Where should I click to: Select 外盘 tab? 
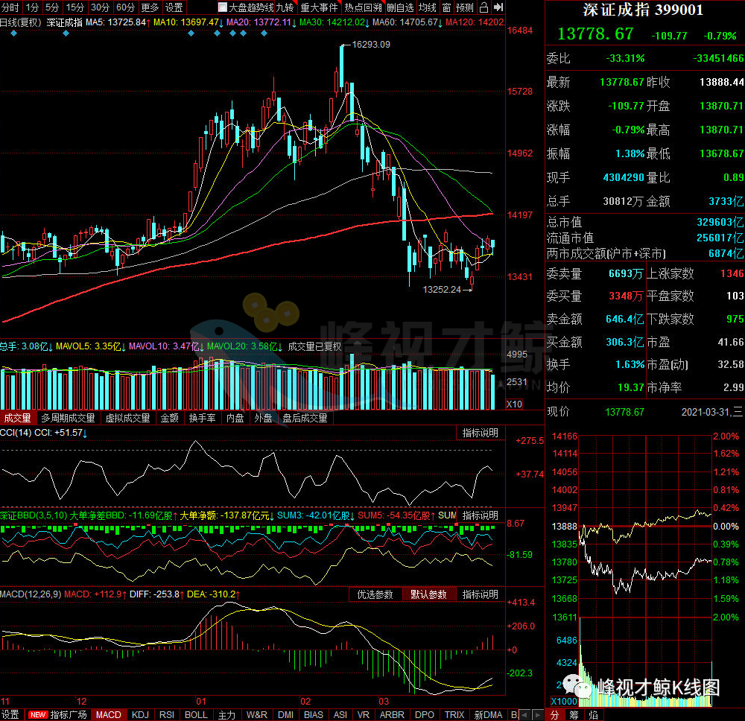(x=263, y=418)
